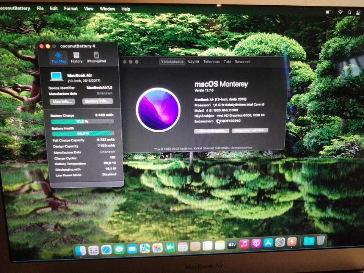Open Finder from the Dock
Viewport: 364px width, 273px height.
80,251
